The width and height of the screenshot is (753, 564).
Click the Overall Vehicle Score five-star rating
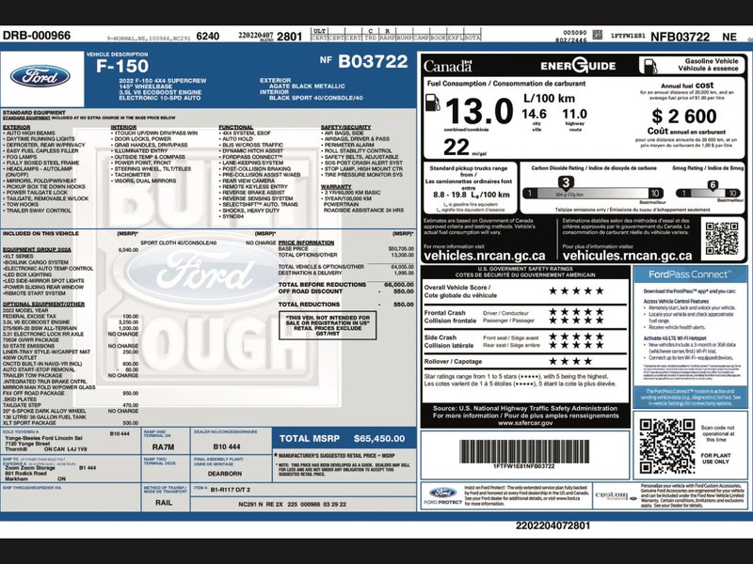(x=576, y=290)
